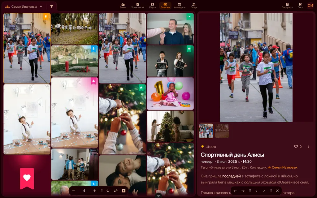Open the candle and roses memorial photo
This screenshot has height=198, width=317.
(x=75, y=61)
